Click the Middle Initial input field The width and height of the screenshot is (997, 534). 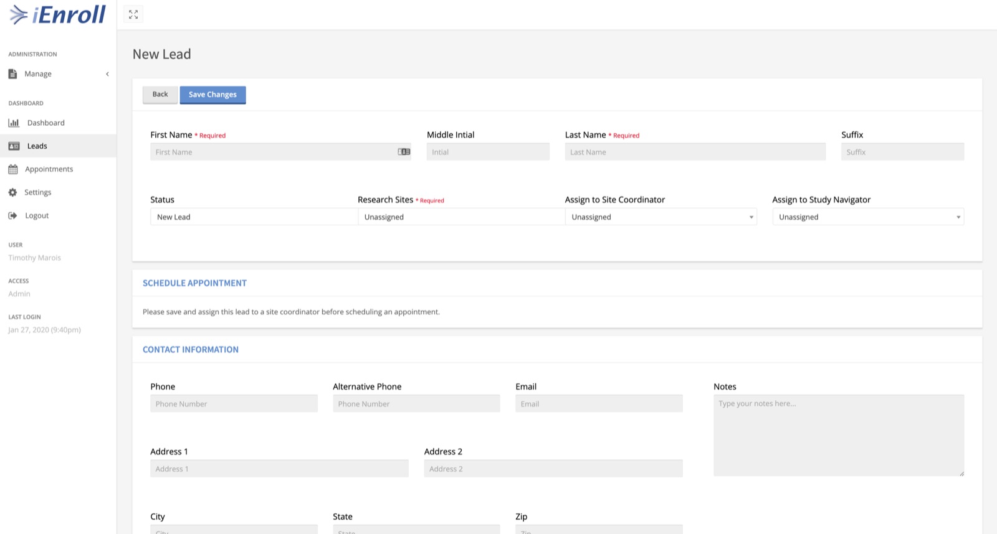pyautogui.click(x=488, y=152)
